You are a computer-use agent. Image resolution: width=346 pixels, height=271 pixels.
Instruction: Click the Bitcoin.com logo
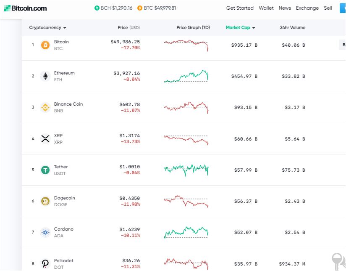pyautogui.click(x=25, y=8)
